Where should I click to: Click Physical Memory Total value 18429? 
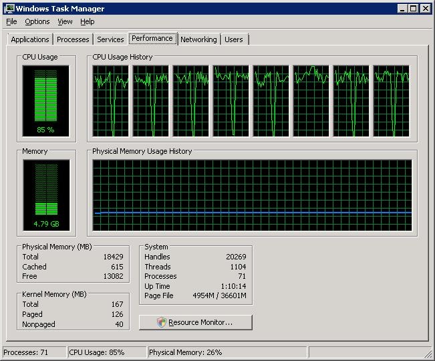[x=113, y=257]
